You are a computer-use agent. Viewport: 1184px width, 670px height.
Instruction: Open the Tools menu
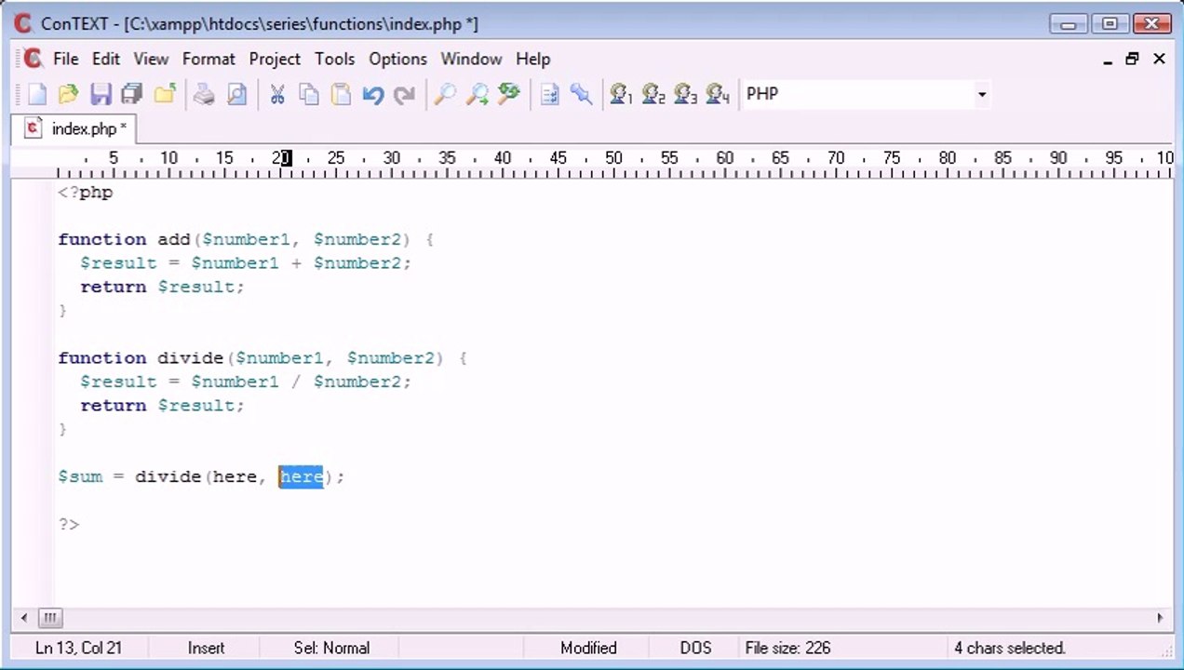pos(334,59)
